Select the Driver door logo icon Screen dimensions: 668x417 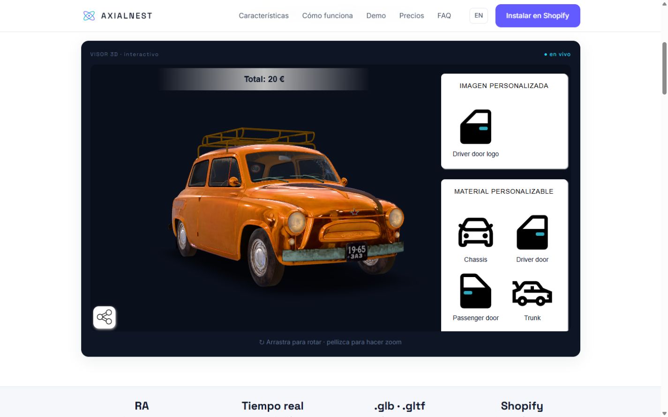click(x=475, y=127)
